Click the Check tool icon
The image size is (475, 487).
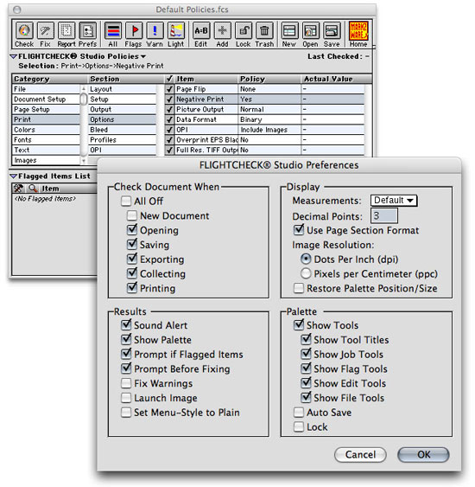(x=24, y=31)
